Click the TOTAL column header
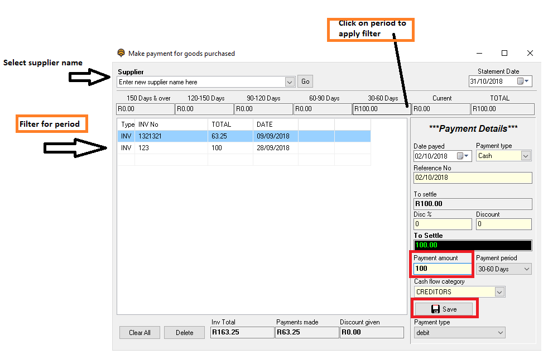 pos(230,124)
